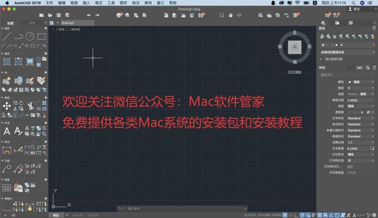Collapse the 文字 text section triangle

2,123
